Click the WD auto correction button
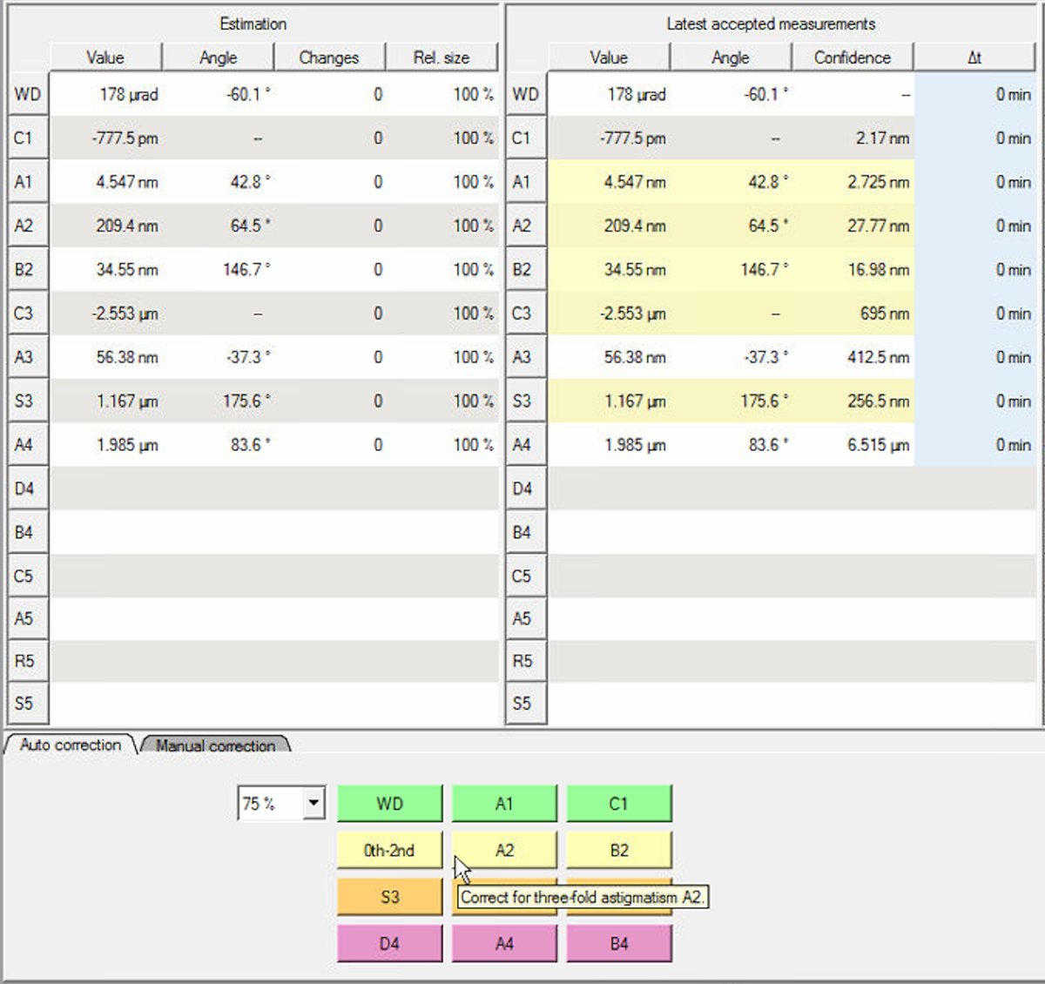Image resolution: width=1045 pixels, height=984 pixels. pos(389,803)
